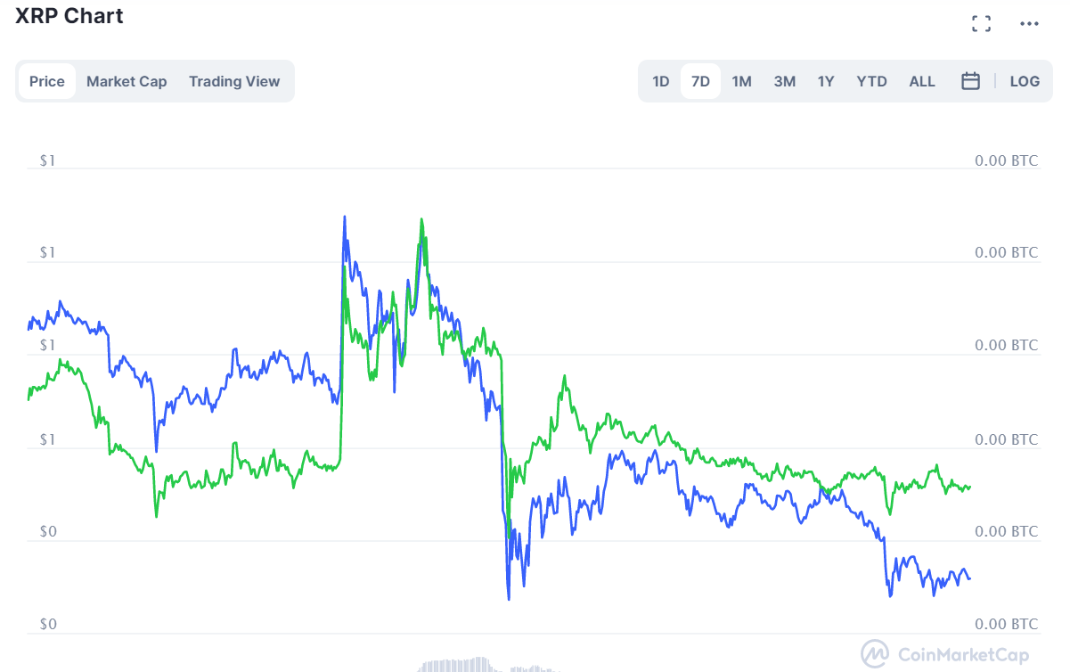Choose the 1M time range
1070x672 pixels.
[x=741, y=81]
